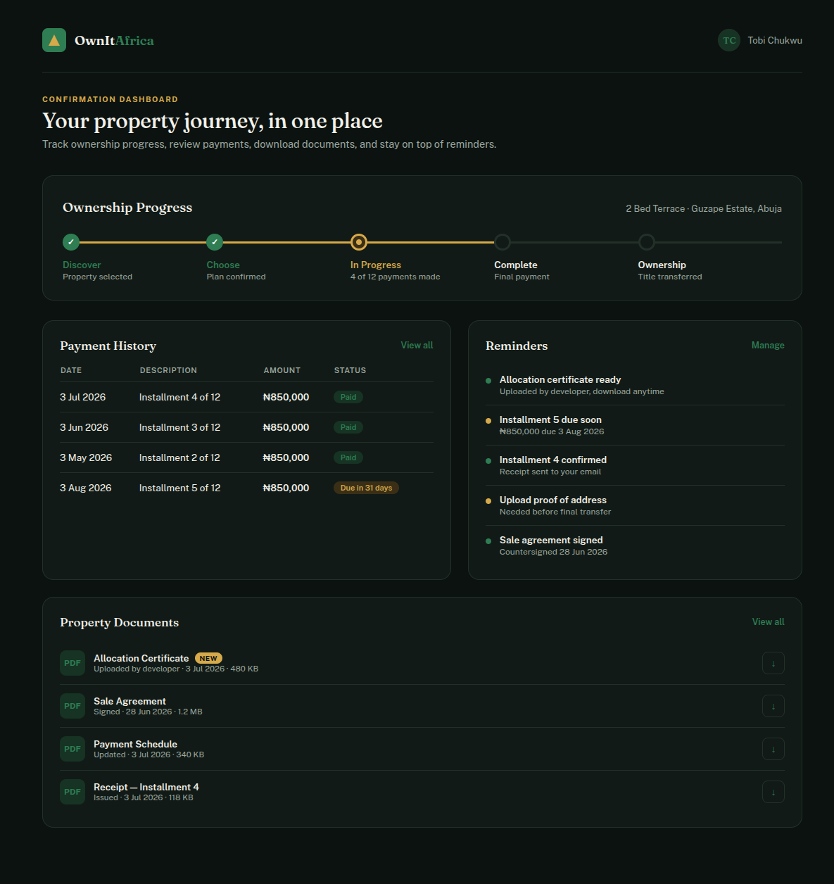The image size is (834, 884).
Task: Click the Discover step label
Action: pos(82,265)
